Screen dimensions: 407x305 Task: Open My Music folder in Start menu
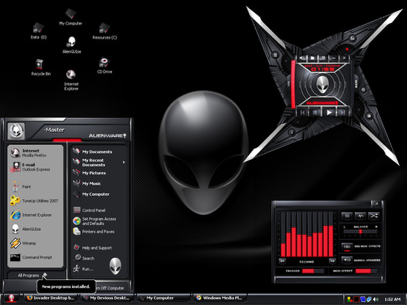[x=98, y=184]
